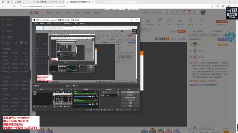Expand the 游戏 dropdown in Douyu nav

[87, 12]
